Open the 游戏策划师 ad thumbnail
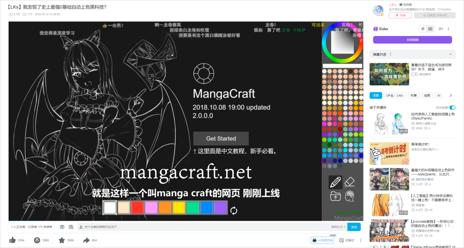The width and height of the screenshot is (464, 248). coord(389,74)
